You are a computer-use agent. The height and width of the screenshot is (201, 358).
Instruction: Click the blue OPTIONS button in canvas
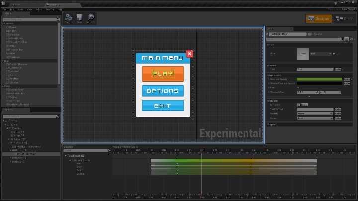[163, 91]
